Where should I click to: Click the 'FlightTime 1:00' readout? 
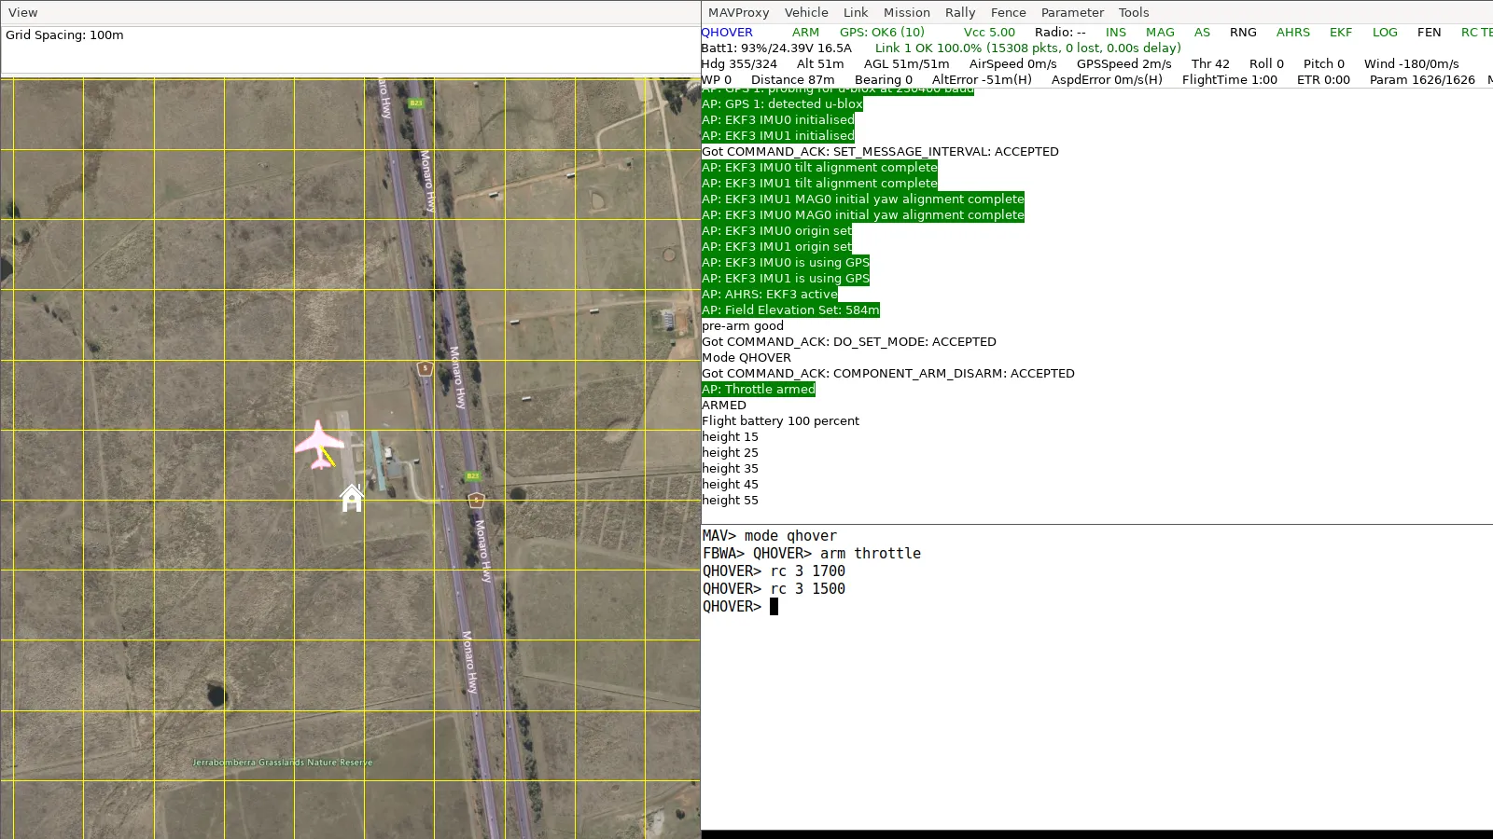coord(1229,79)
